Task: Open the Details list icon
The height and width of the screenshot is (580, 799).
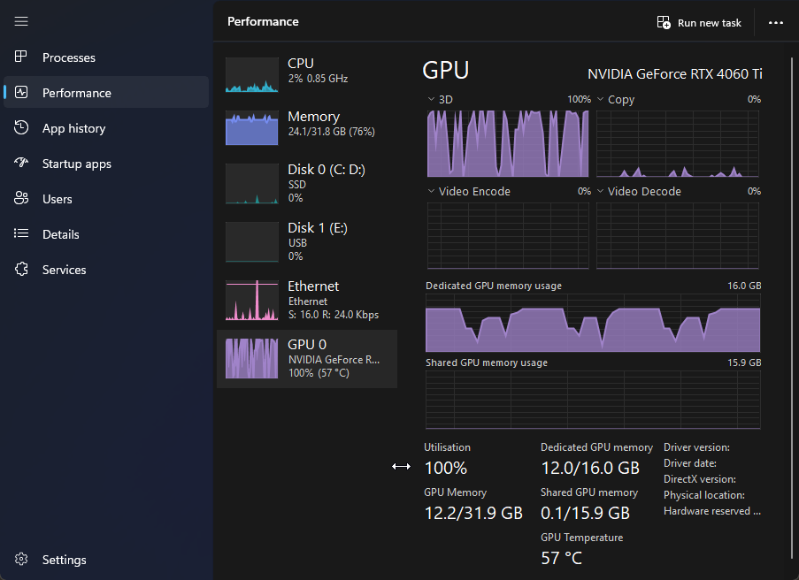Action: point(22,234)
